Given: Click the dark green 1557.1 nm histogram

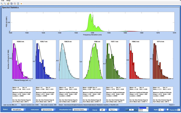Looking at the screenshot, I should pyautogui.click(x=116, y=59).
